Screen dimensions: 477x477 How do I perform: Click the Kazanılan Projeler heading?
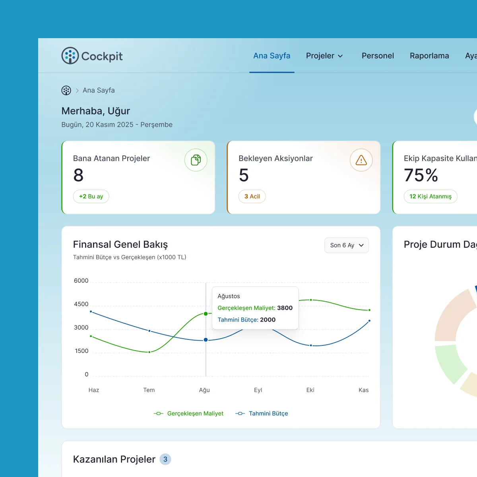pos(114,459)
